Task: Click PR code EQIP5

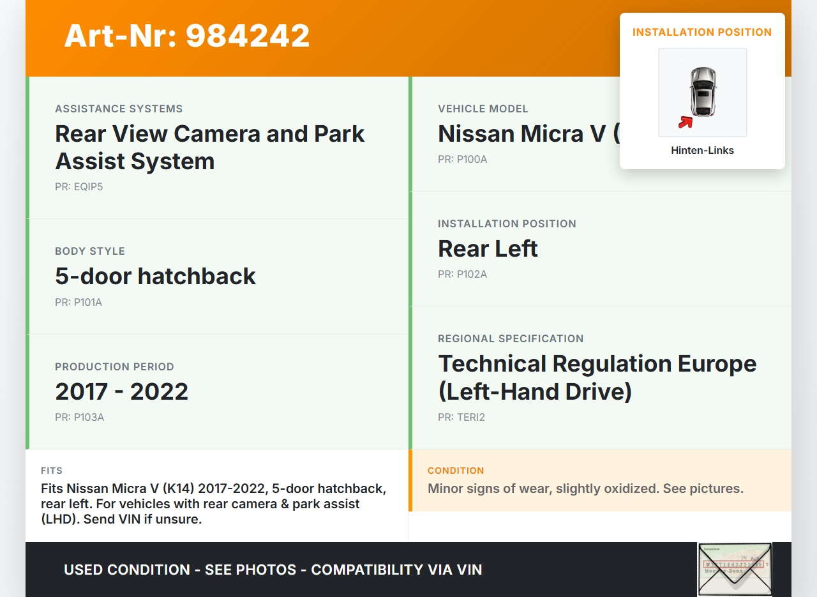Action: (x=79, y=187)
